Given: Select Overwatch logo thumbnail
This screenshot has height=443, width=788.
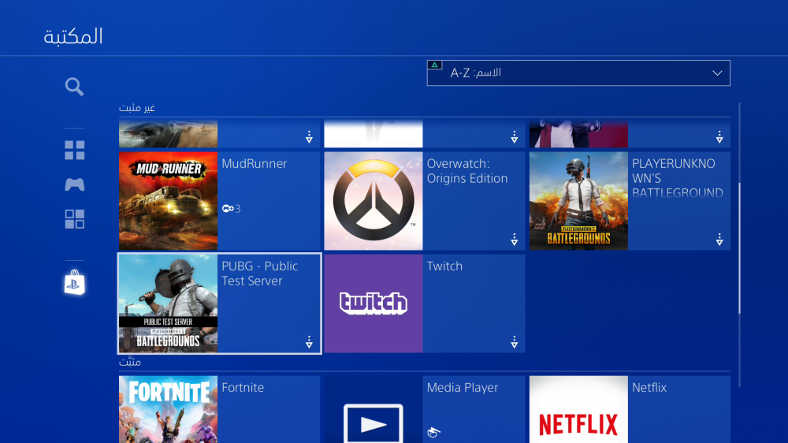Looking at the screenshot, I should 374,201.
